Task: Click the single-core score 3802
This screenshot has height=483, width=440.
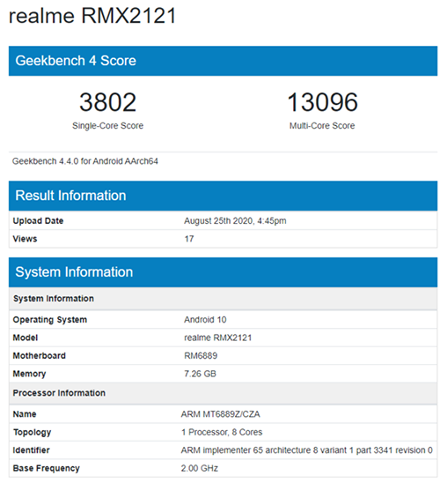Action: coord(107,102)
